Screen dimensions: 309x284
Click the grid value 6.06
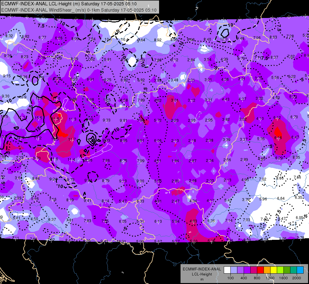(x=157, y=140)
